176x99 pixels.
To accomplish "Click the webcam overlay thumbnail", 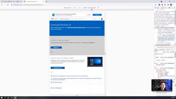I will [162, 85].
